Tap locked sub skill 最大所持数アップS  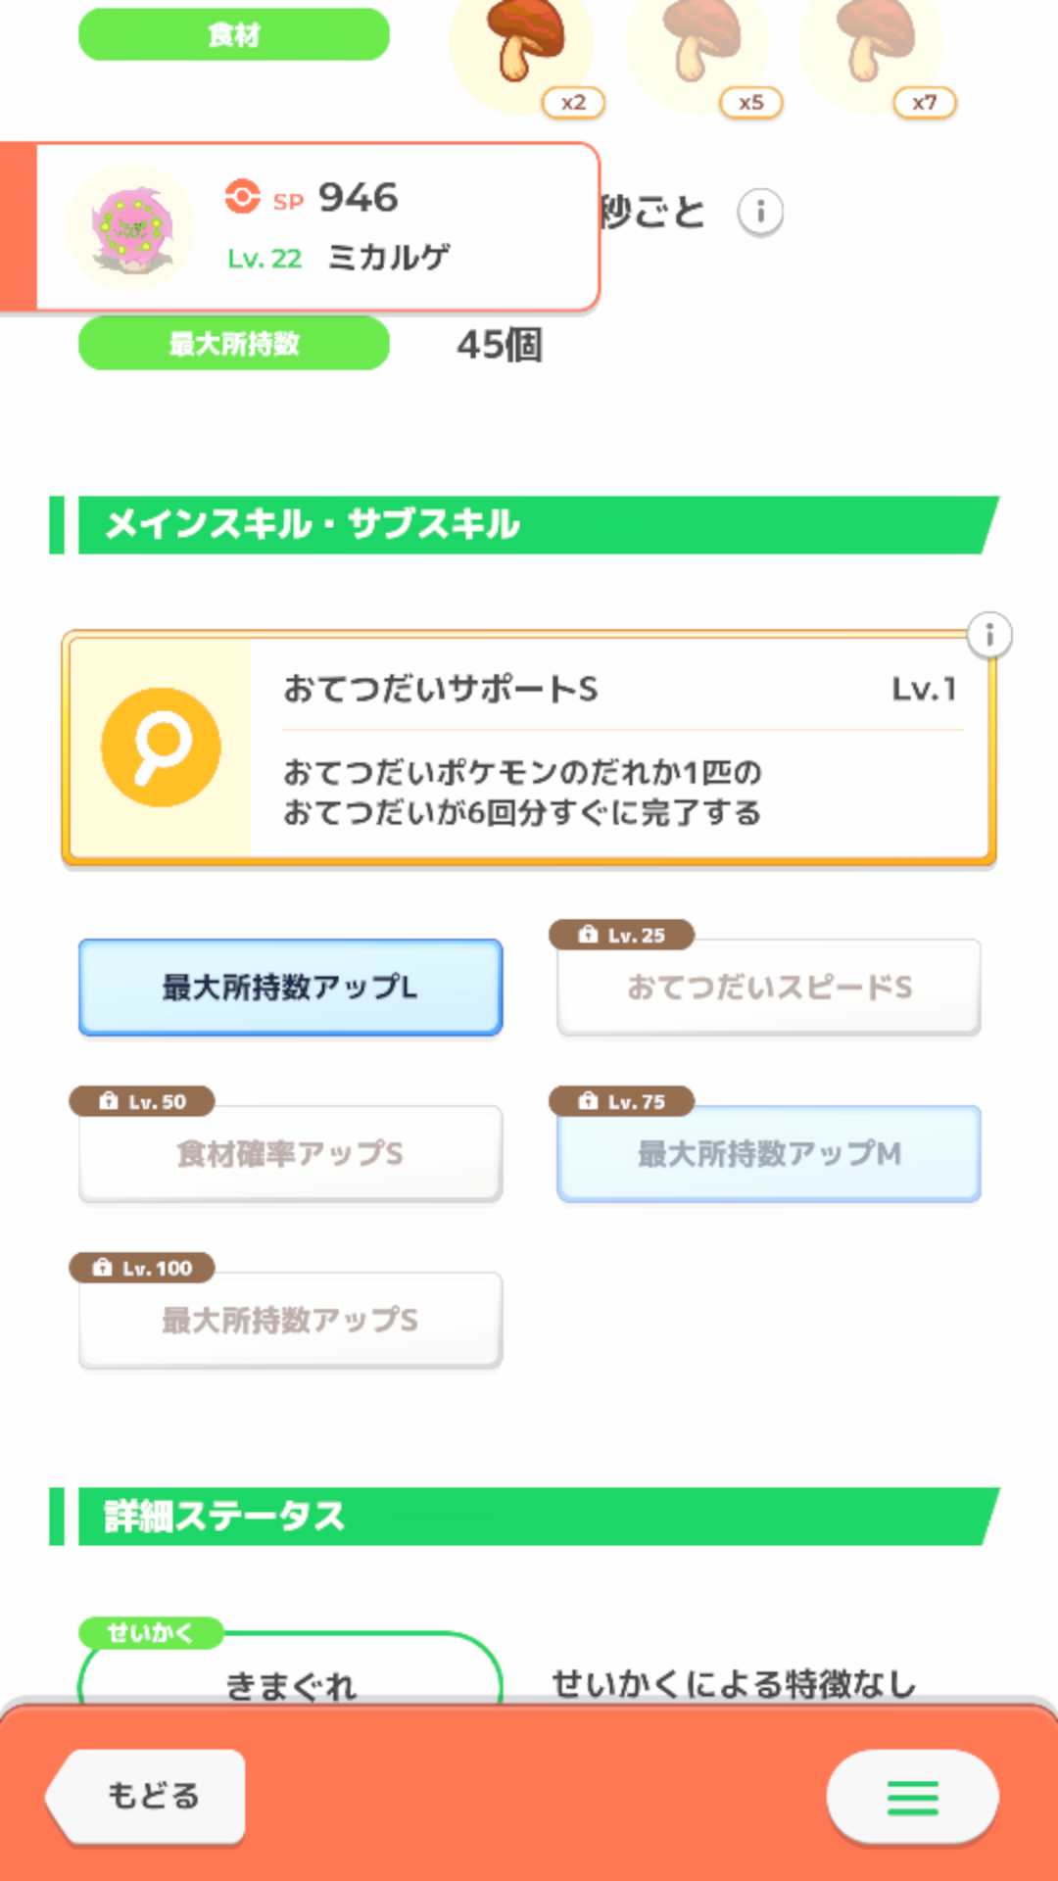pos(290,1321)
